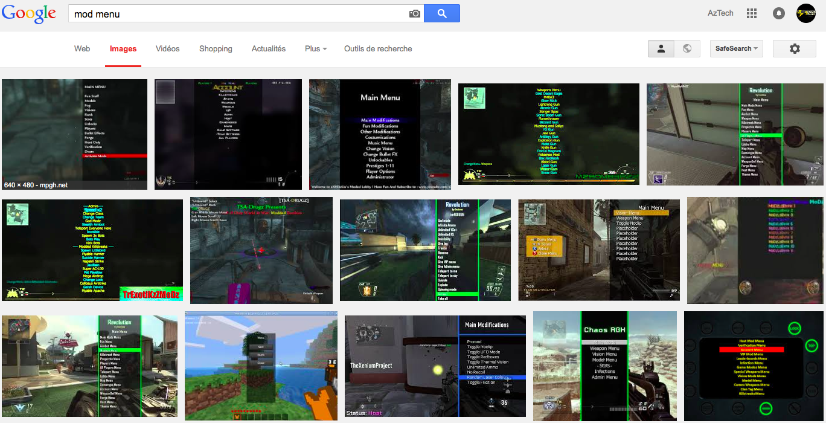Click the Google logo
This screenshot has height=423, width=826.
point(28,13)
